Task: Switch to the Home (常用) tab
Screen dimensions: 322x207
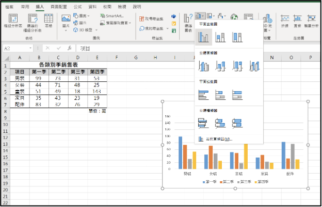Action: tap(25, 7)
